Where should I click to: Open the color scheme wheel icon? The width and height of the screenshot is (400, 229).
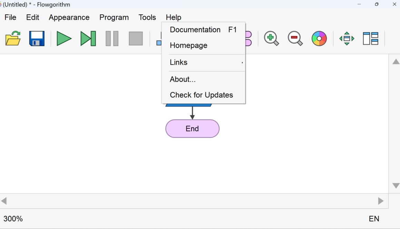[x=319, y=39]
